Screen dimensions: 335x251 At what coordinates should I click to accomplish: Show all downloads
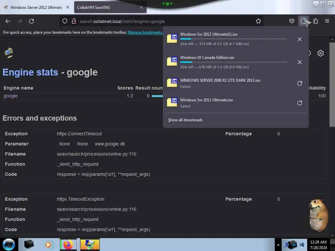pos(185,120)
